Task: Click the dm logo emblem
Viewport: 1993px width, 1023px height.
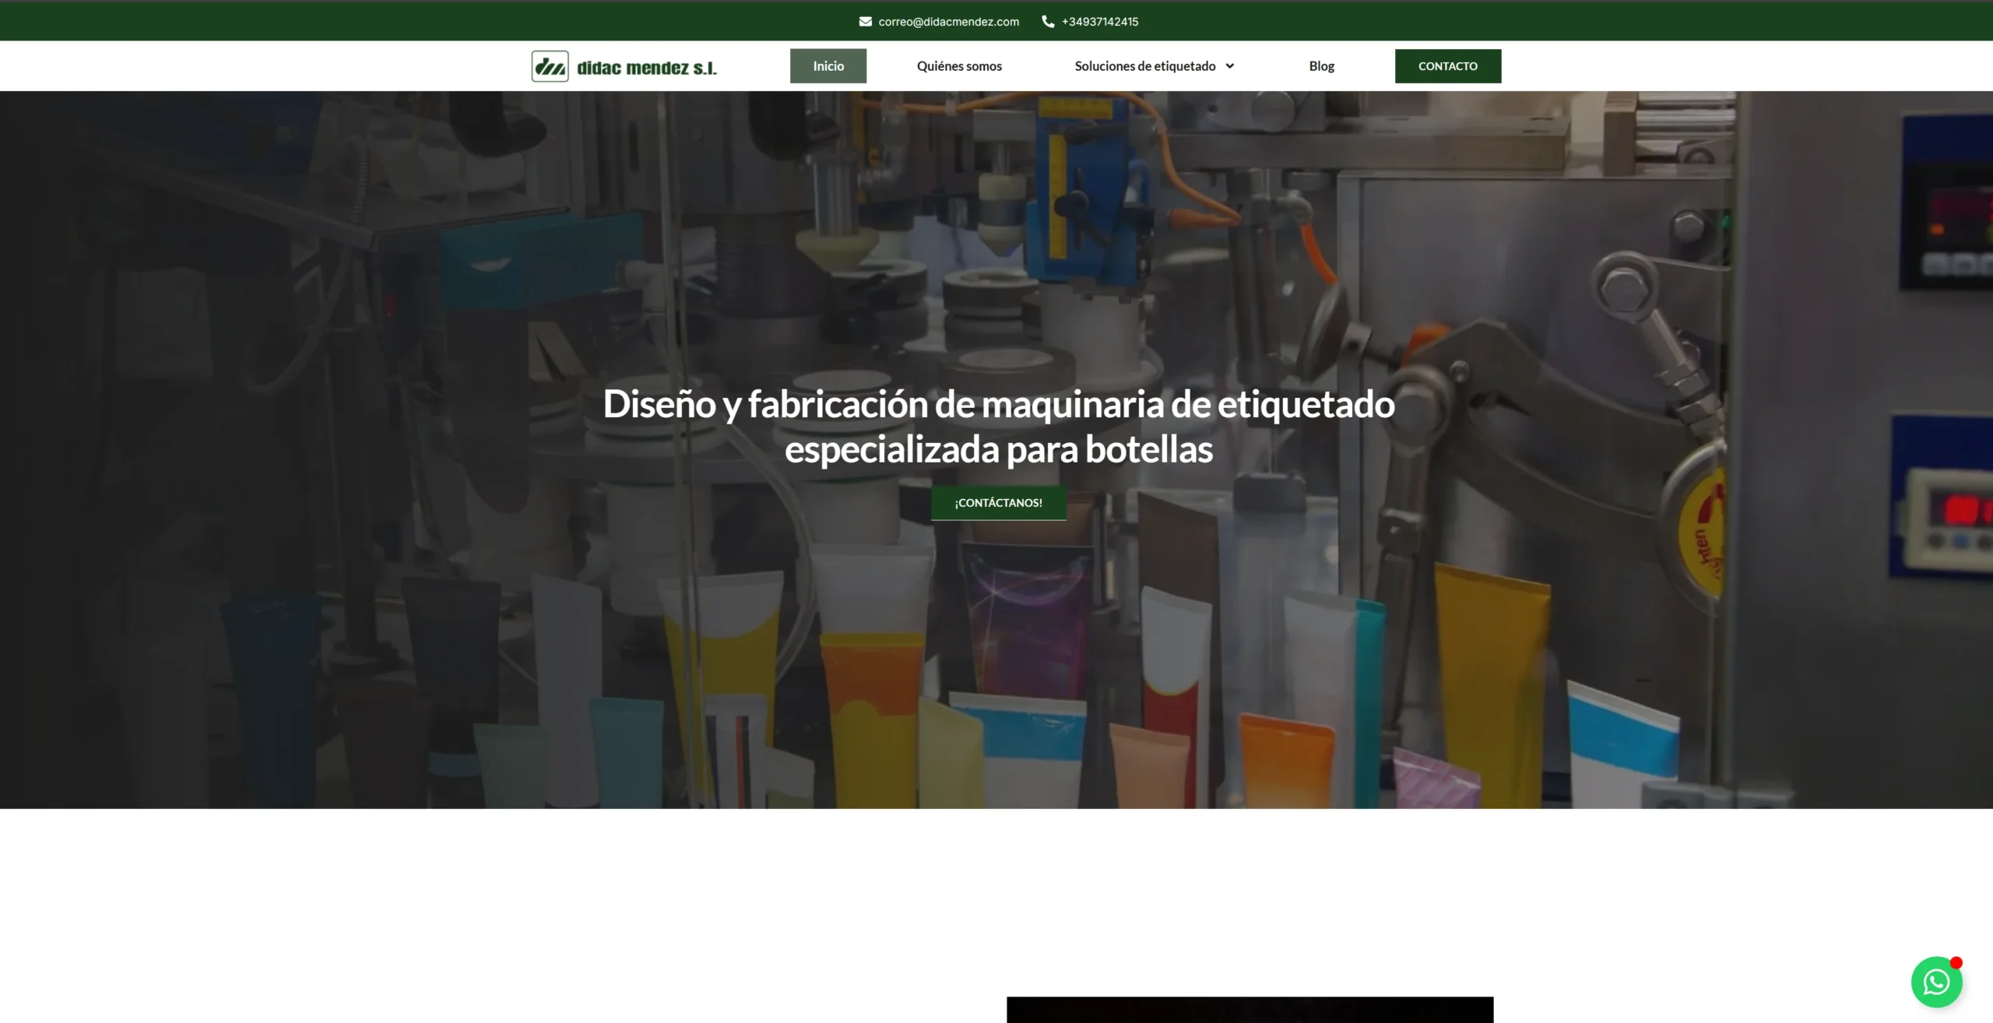Action: click(550, 67)
